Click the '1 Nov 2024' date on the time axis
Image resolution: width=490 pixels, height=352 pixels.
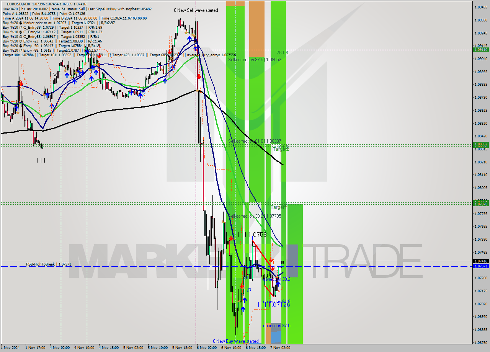click(10, 348)
